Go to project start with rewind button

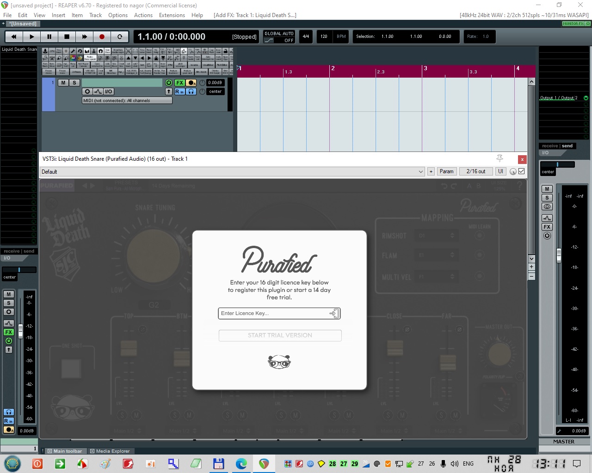pyautogui.click(x=14, y=36)
